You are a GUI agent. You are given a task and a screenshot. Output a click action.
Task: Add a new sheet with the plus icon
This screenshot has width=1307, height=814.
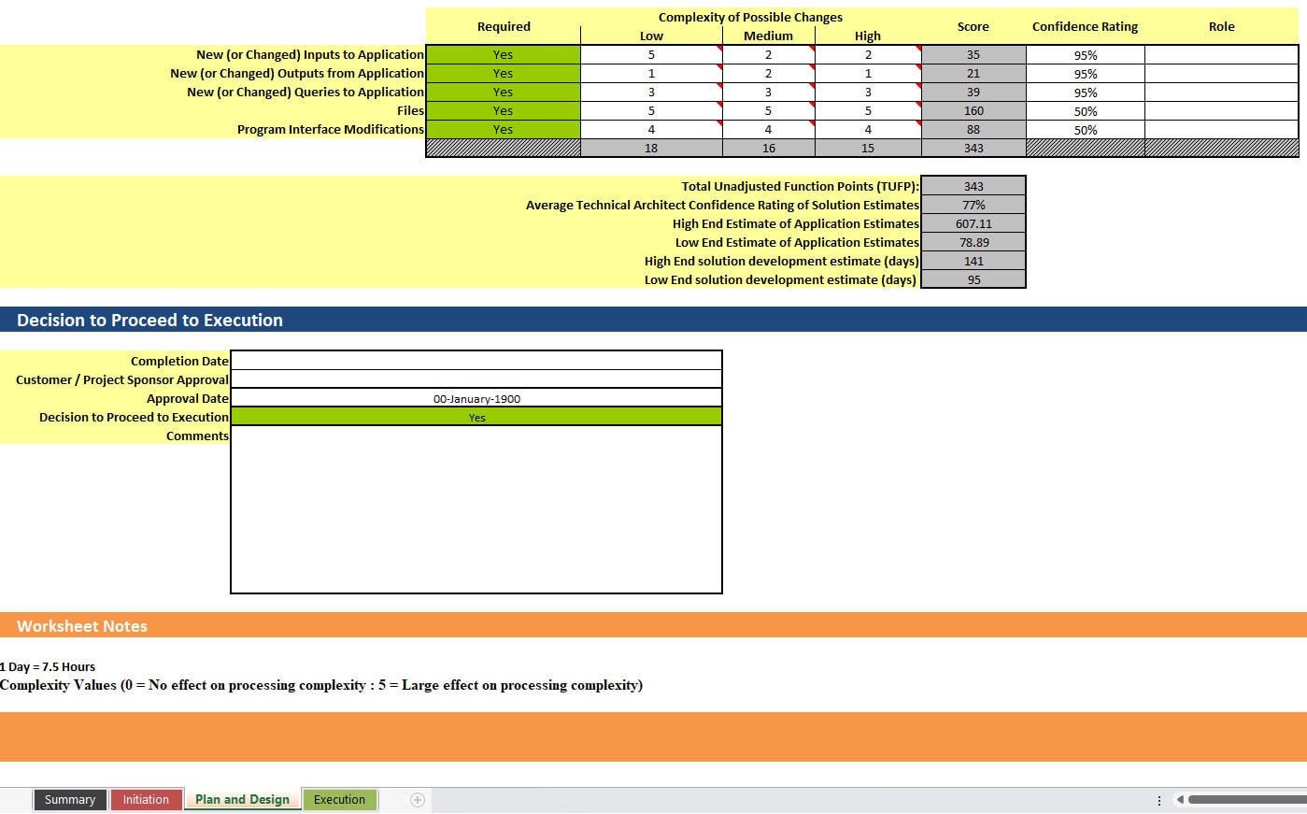pos(418,800)
